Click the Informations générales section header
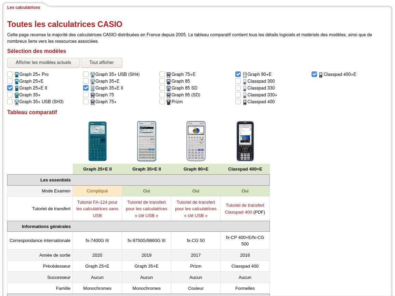The image size is (395, 296). pos(138,227)
